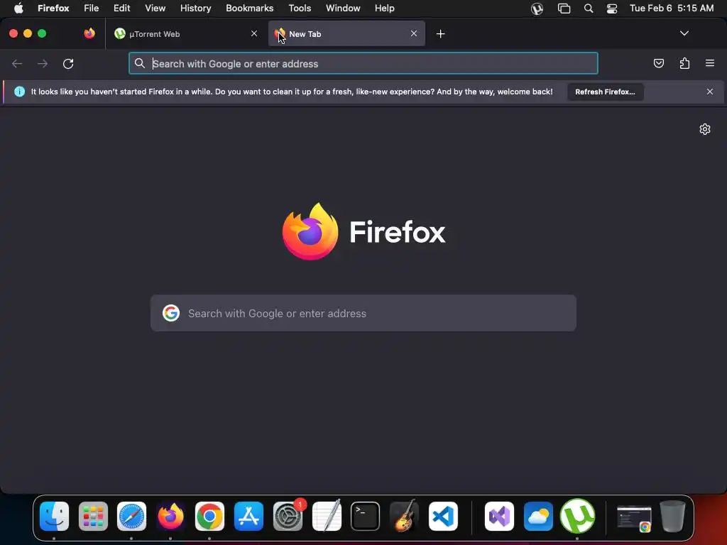The height and width of the screenshot is (545, 727).
Task: Open the Firefox menu in menu bar
Action: coord(53,9)
